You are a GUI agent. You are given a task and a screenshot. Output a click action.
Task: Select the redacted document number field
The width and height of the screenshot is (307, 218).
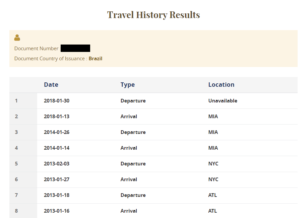pos(75,48)
